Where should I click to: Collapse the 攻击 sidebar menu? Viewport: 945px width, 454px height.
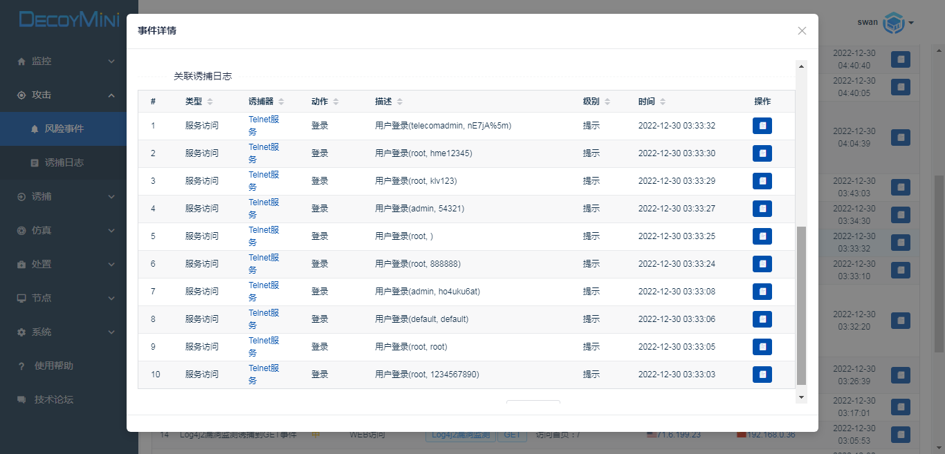(66, 95)
